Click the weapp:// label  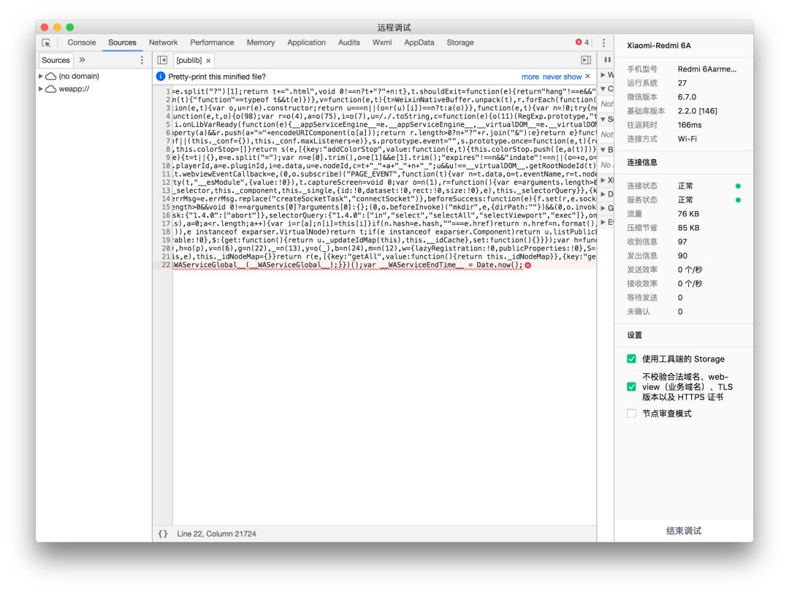[x=74, y=89]
